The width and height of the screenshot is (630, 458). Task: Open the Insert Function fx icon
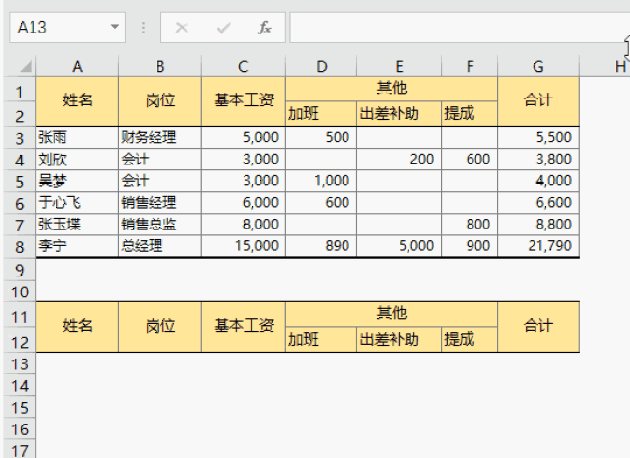pos(264,28)
